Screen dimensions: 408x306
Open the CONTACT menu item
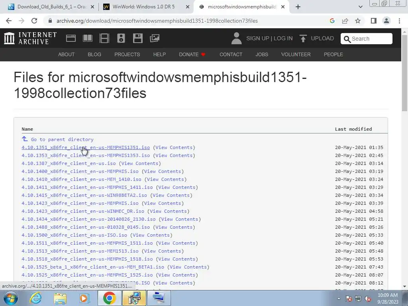pyautogui.click(x=231, y=54)
